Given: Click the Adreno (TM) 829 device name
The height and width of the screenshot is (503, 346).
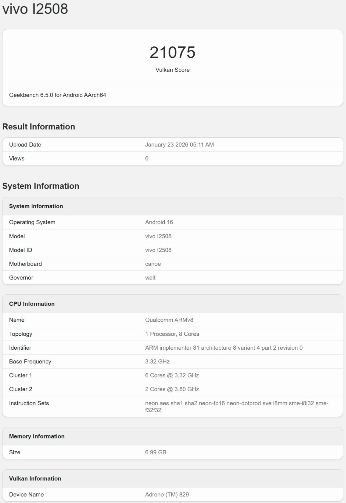Looking at the screenshot, I should click(x=167, y=495).
